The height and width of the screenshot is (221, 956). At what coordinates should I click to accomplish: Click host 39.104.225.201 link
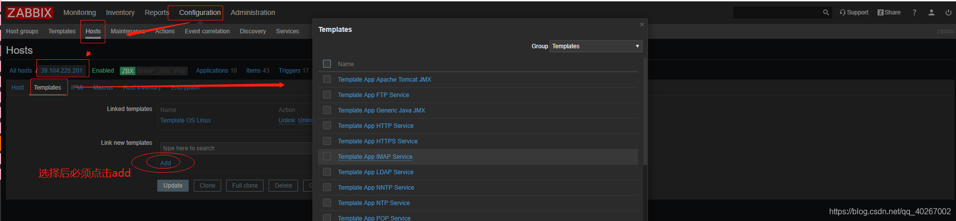[x=61, y=71]
